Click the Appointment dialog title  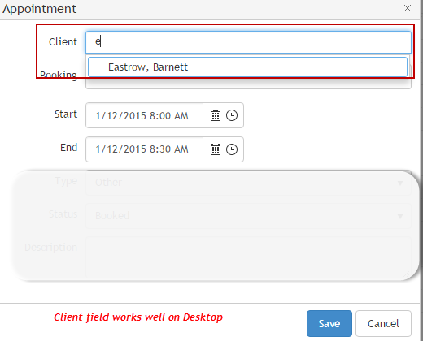coord(40,9)
